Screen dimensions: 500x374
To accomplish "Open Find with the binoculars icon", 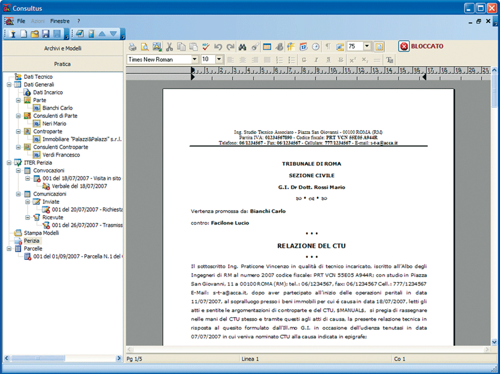I will [242, 47].
